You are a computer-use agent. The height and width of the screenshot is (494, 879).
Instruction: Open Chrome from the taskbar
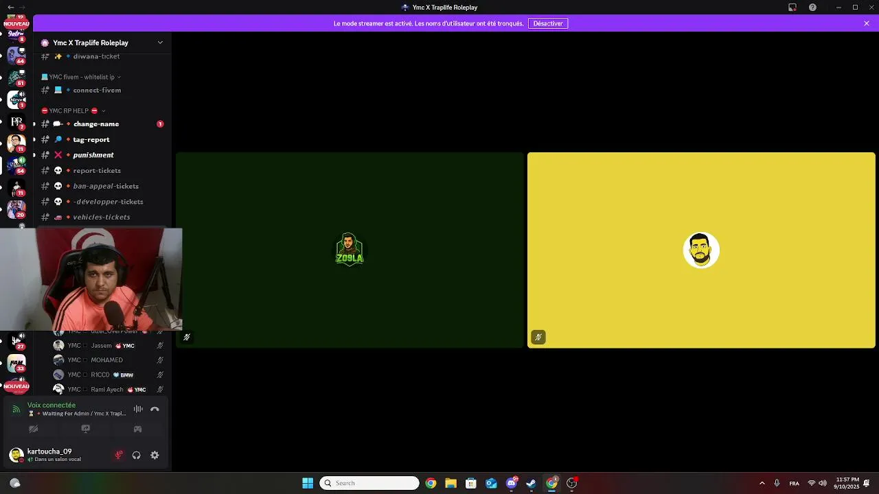pyautogui.click(x=431, y=483)
